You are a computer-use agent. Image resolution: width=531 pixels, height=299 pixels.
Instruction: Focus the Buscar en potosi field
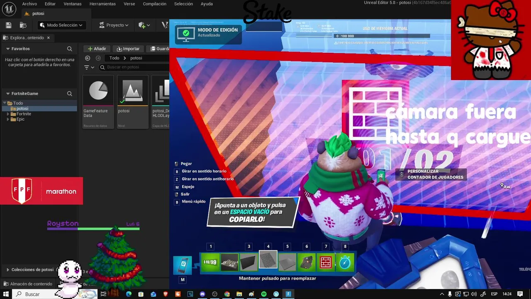click(134, 67)
